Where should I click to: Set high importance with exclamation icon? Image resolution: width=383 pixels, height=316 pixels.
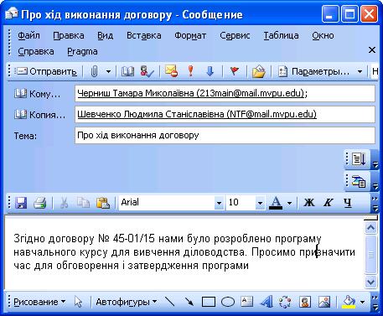(x=191, y=71)
